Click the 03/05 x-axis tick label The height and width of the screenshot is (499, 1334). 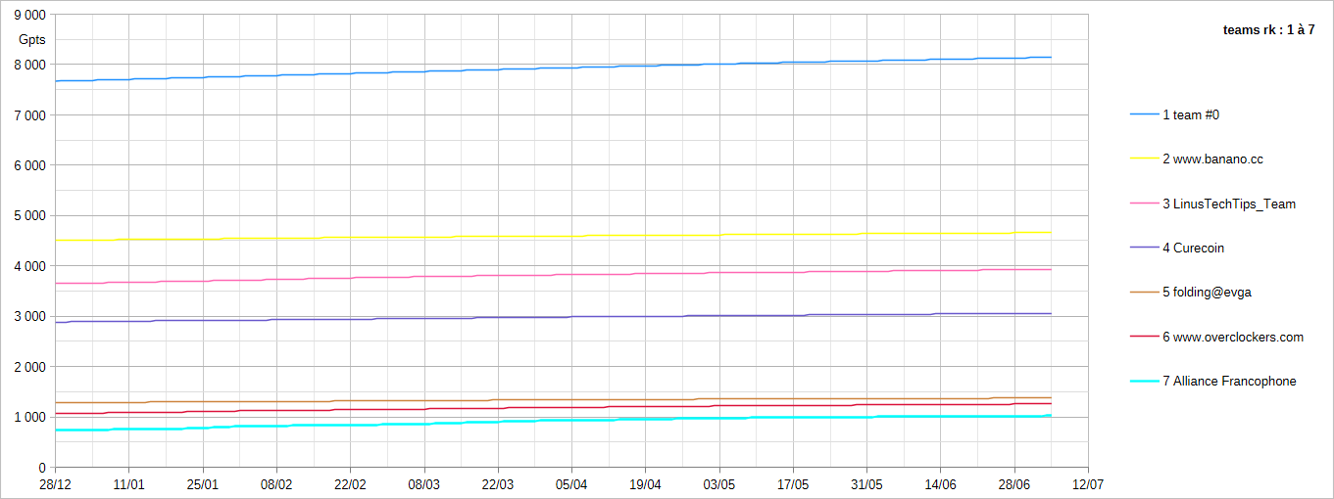tap(719, 484)
